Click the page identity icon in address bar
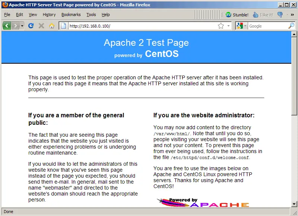 click(63, 26)
